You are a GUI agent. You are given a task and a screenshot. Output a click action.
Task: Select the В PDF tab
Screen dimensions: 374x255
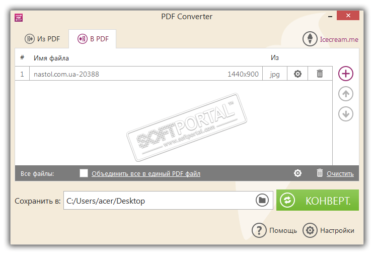pyautogui.click(x=93, y=39)
